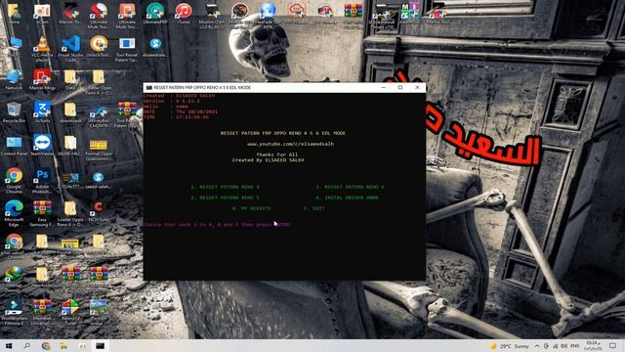Click the INSTAL DRIVER 9008 option

click(347, 198)
